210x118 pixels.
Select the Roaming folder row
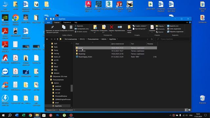116,54
